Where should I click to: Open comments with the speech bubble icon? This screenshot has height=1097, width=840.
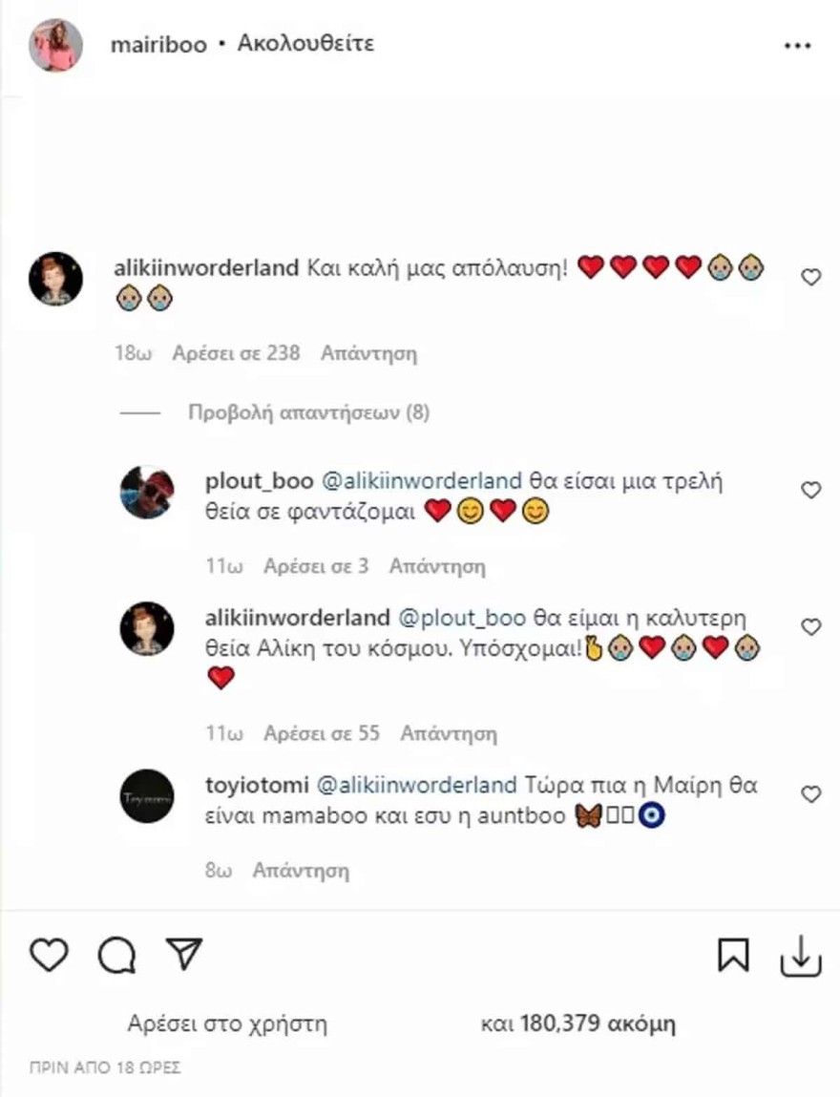tap(116, 954)
